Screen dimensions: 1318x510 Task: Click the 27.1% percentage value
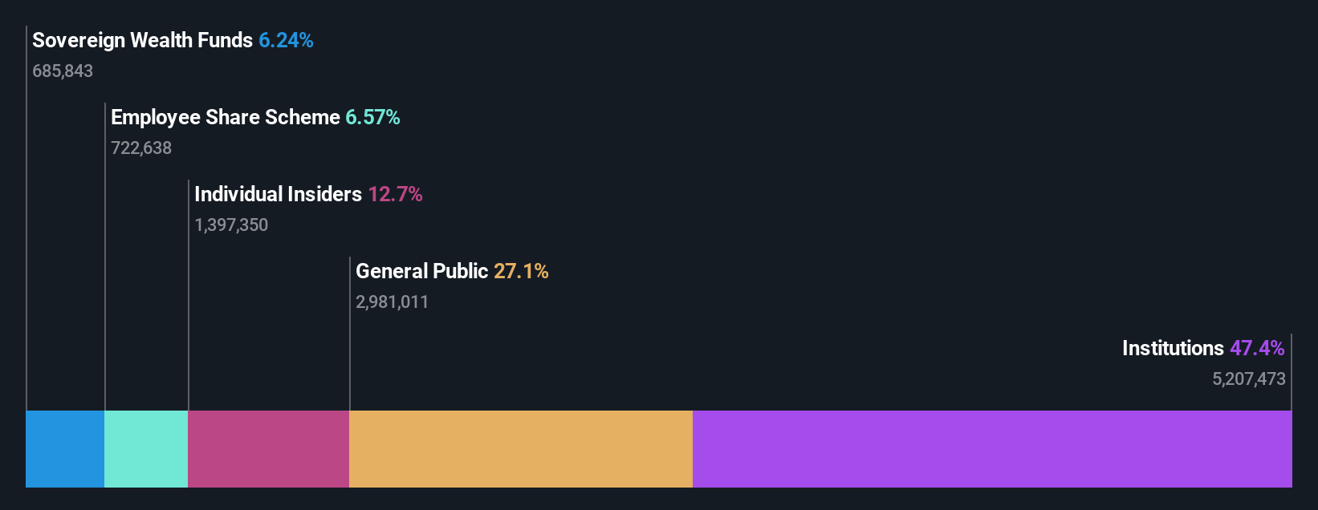click(521, 271)
